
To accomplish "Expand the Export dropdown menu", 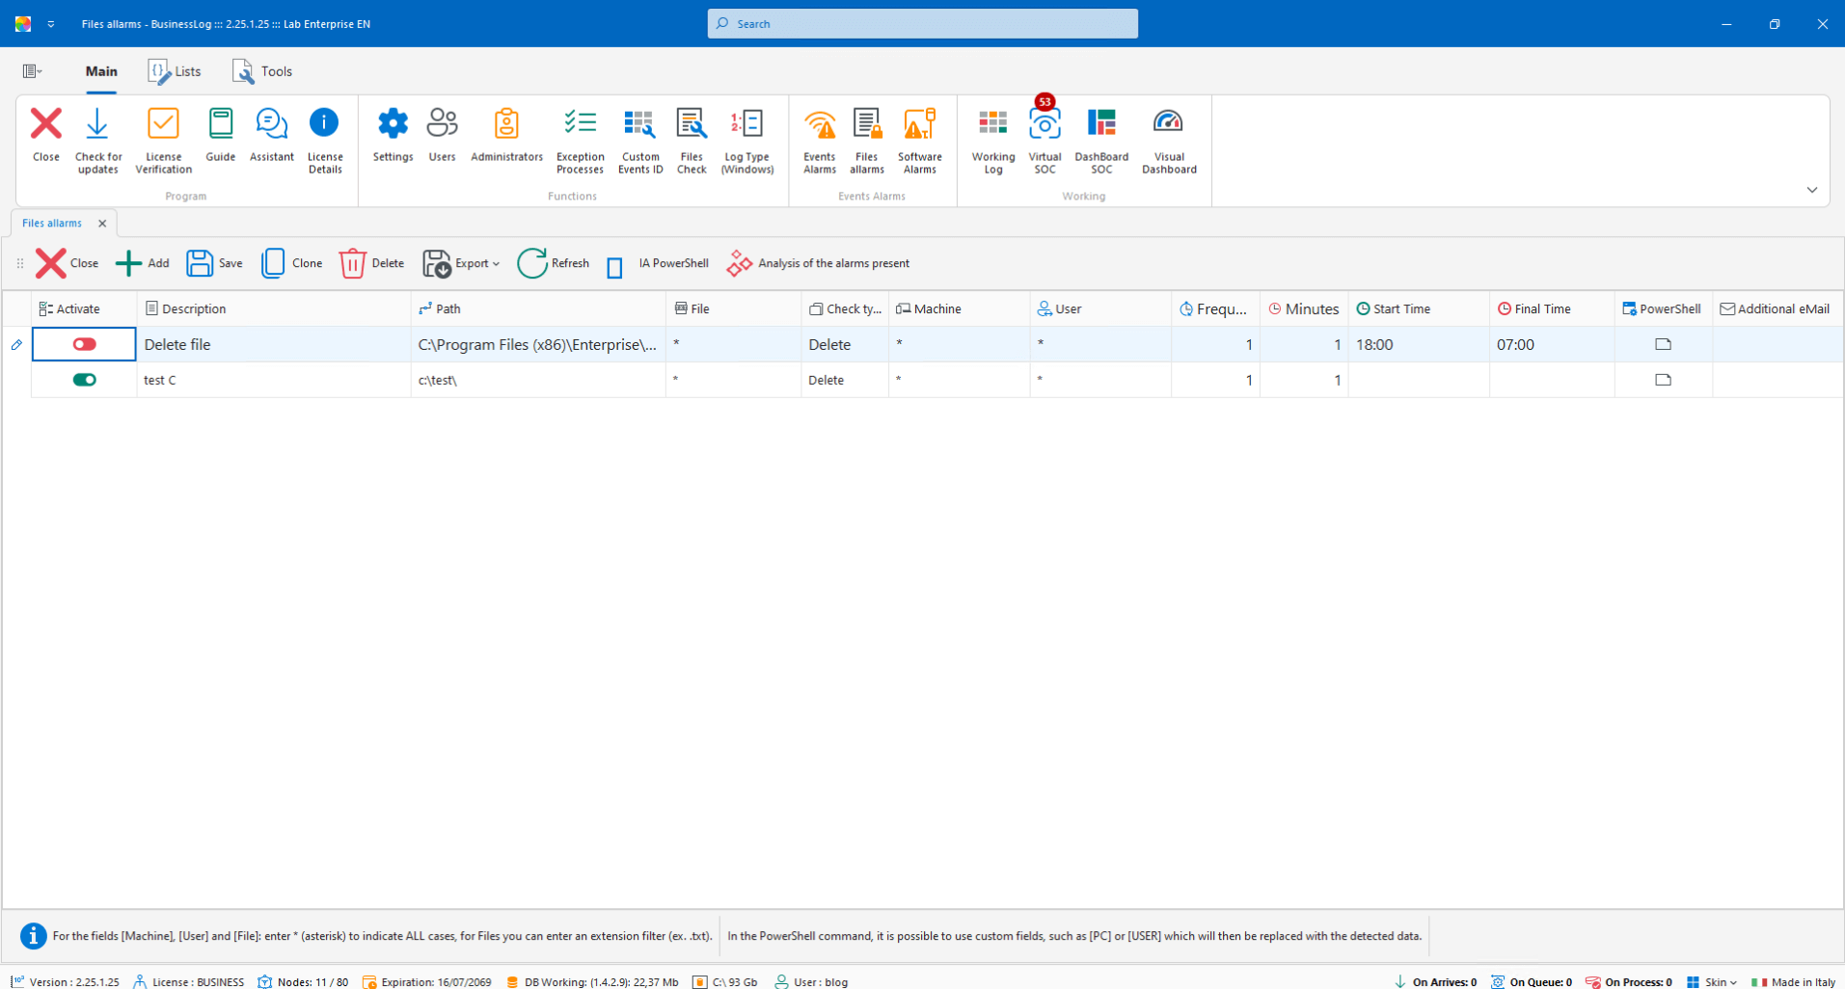I will pos(497,264).
